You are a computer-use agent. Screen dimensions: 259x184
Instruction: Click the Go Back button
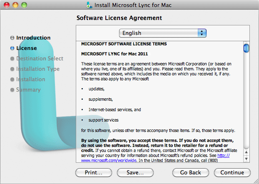point(190,172)
